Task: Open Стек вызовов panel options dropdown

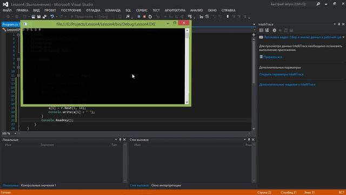Action: 245,140
